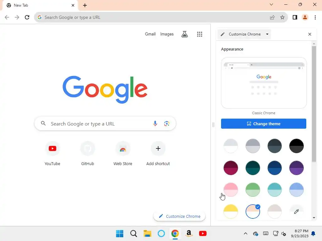Image resolution: width=322 pixels, height=241 pixels.
Task: Bookmark this tab with the star icon
Action: [x=282, y=18]
